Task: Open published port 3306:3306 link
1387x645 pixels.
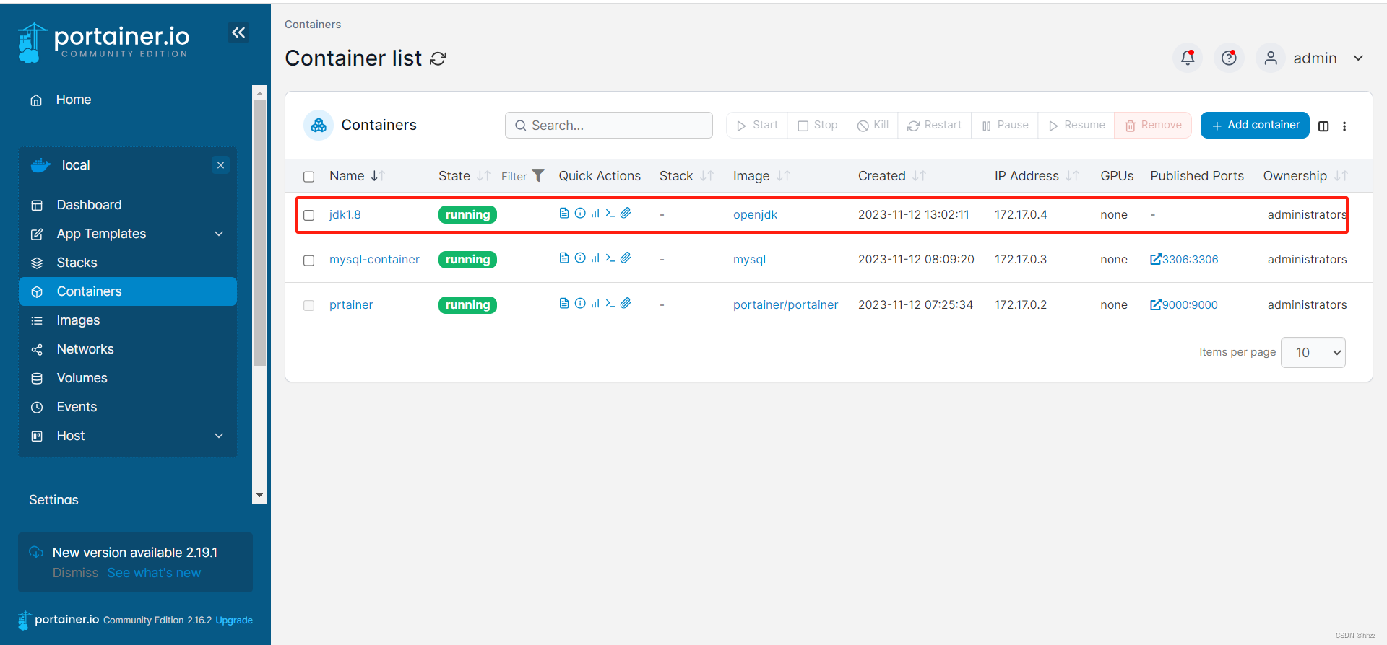Action: click(x=1184, y=259)
